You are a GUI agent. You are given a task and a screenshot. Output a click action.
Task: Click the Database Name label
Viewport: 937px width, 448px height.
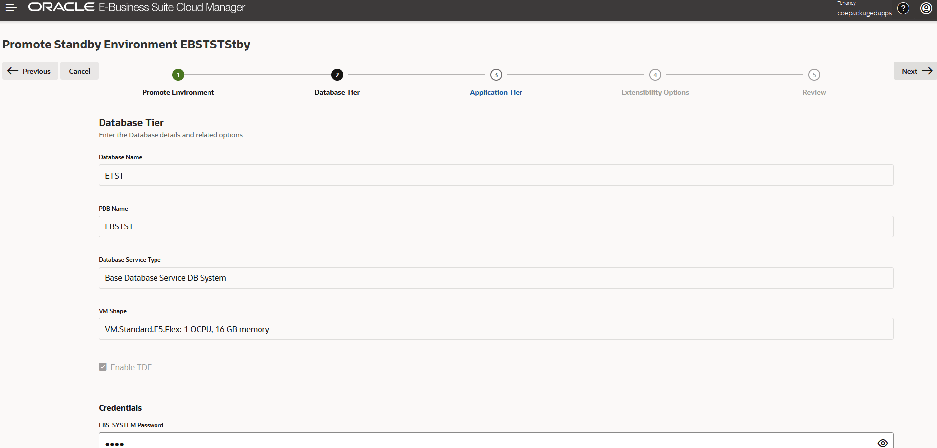(x=120, y=157)
